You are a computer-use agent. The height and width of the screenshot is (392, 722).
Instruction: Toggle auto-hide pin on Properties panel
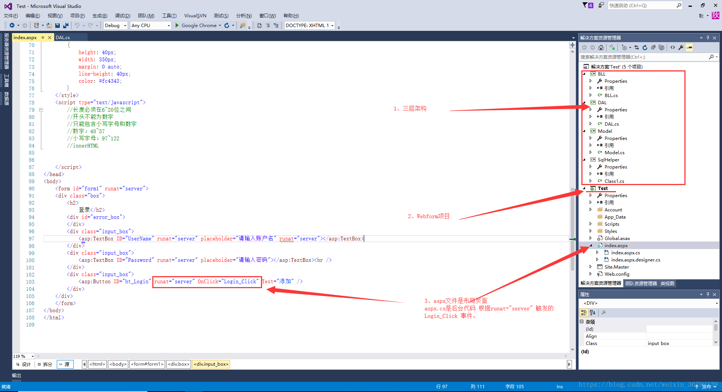pyautogui.click(x=708, y=294)
